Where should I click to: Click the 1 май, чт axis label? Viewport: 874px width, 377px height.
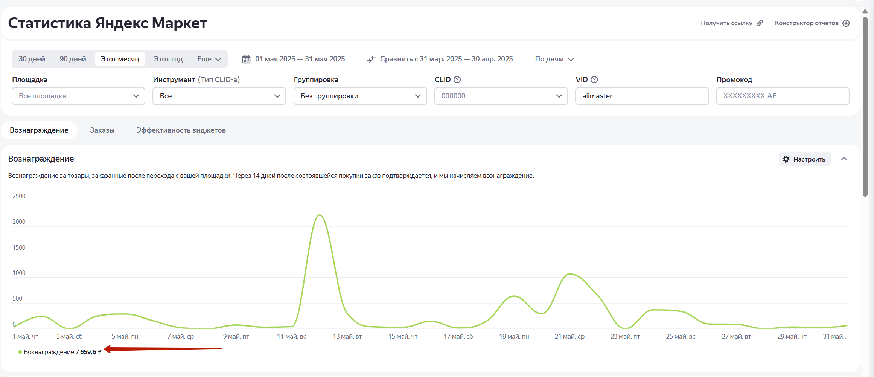pyautogui.click(x=26, y=336)
